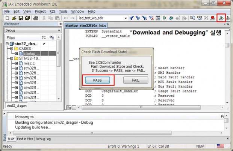233x151 pixels.
Task: Open the File menu
Action: tap(7, 11)
